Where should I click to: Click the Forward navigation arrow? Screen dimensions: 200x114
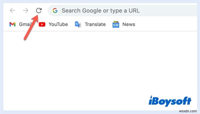pyautogui.click(x=26, y=11)
